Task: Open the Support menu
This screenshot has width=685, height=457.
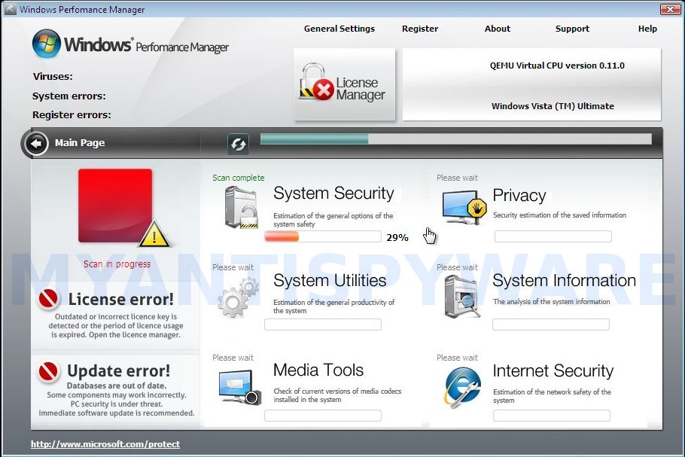Action: click(572, 29)
